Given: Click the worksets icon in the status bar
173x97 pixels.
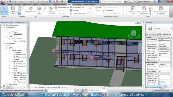Looking at the screenshot, I should point(46,91).
